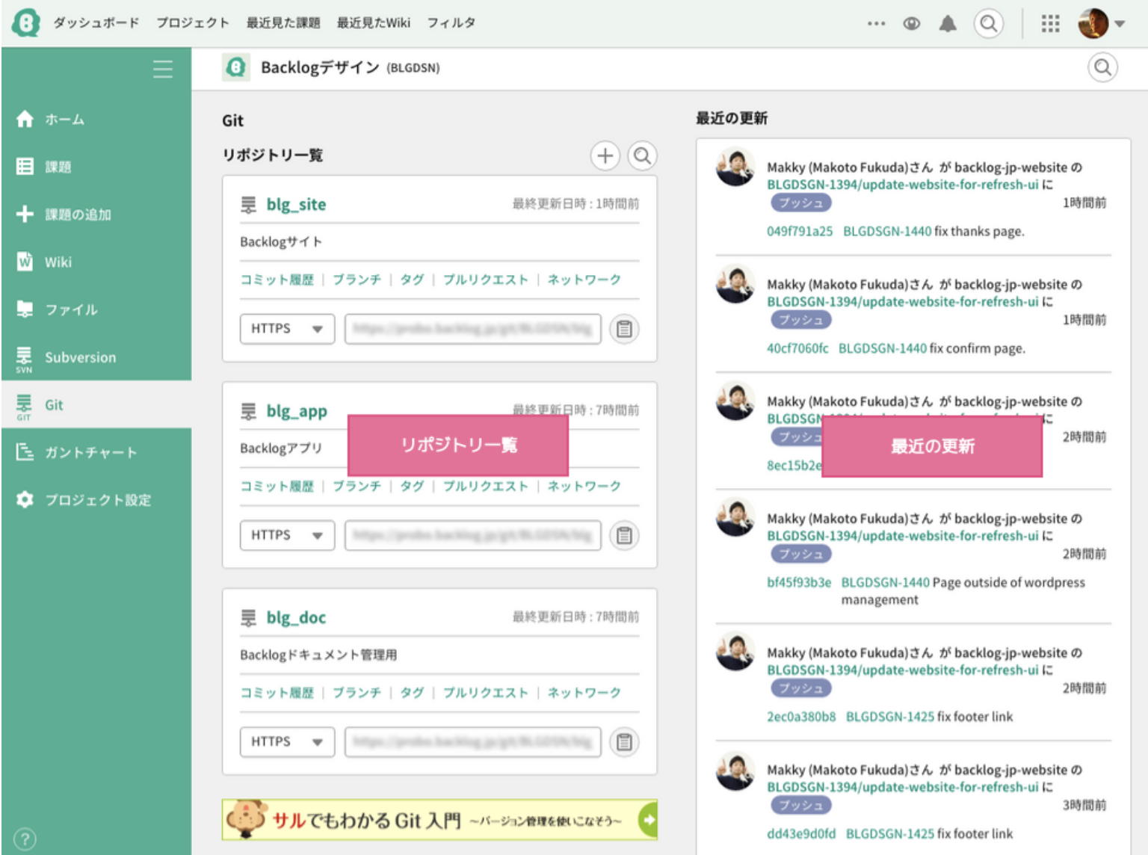Open commit dd43e9d0fd

801,833
